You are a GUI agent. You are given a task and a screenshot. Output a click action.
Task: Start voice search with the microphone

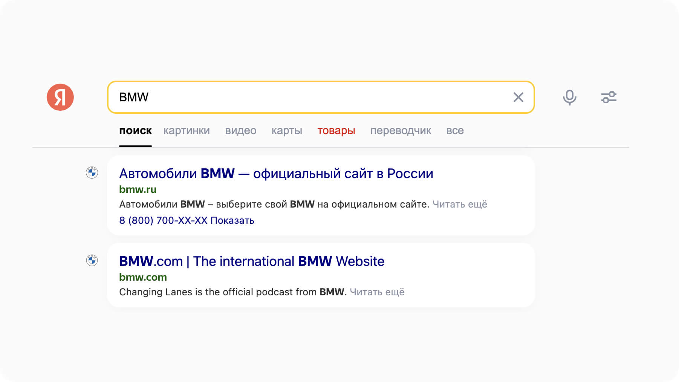tap(569, 97)
